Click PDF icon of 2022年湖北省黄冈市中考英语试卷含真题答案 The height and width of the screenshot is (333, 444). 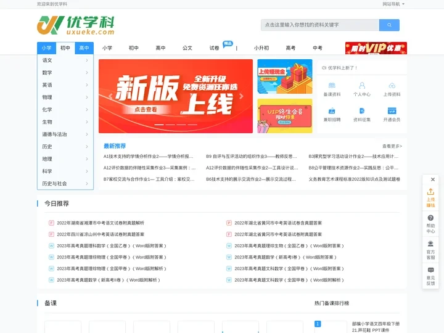[x=229, y=223]
